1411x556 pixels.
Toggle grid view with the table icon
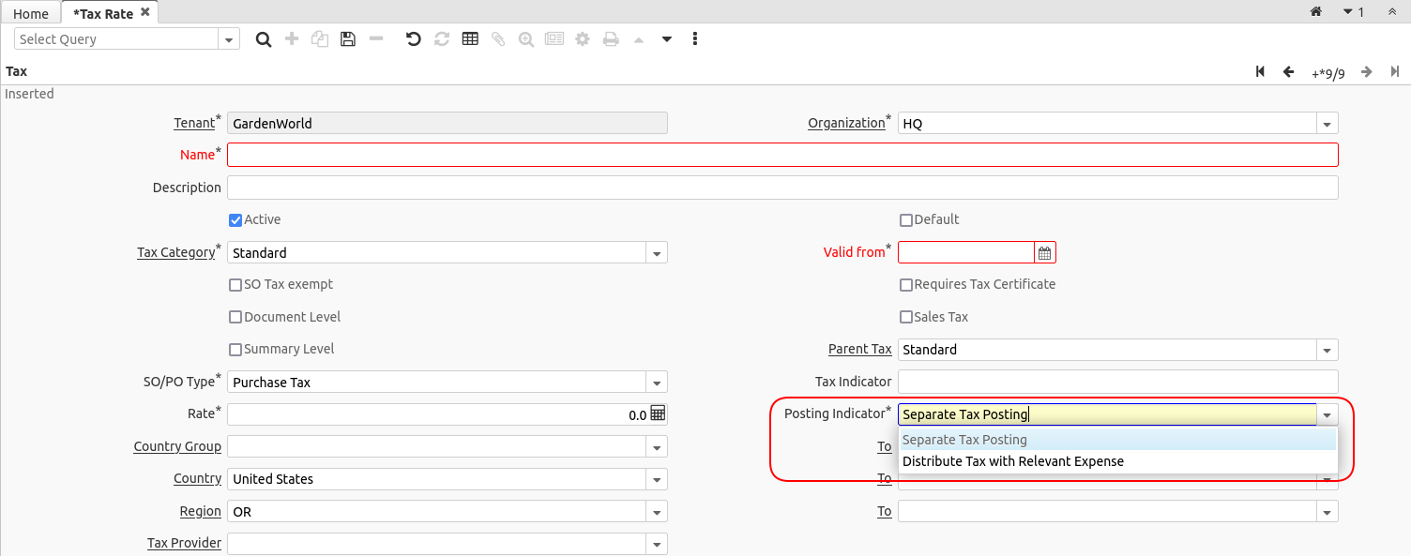(x=470, y=39)
